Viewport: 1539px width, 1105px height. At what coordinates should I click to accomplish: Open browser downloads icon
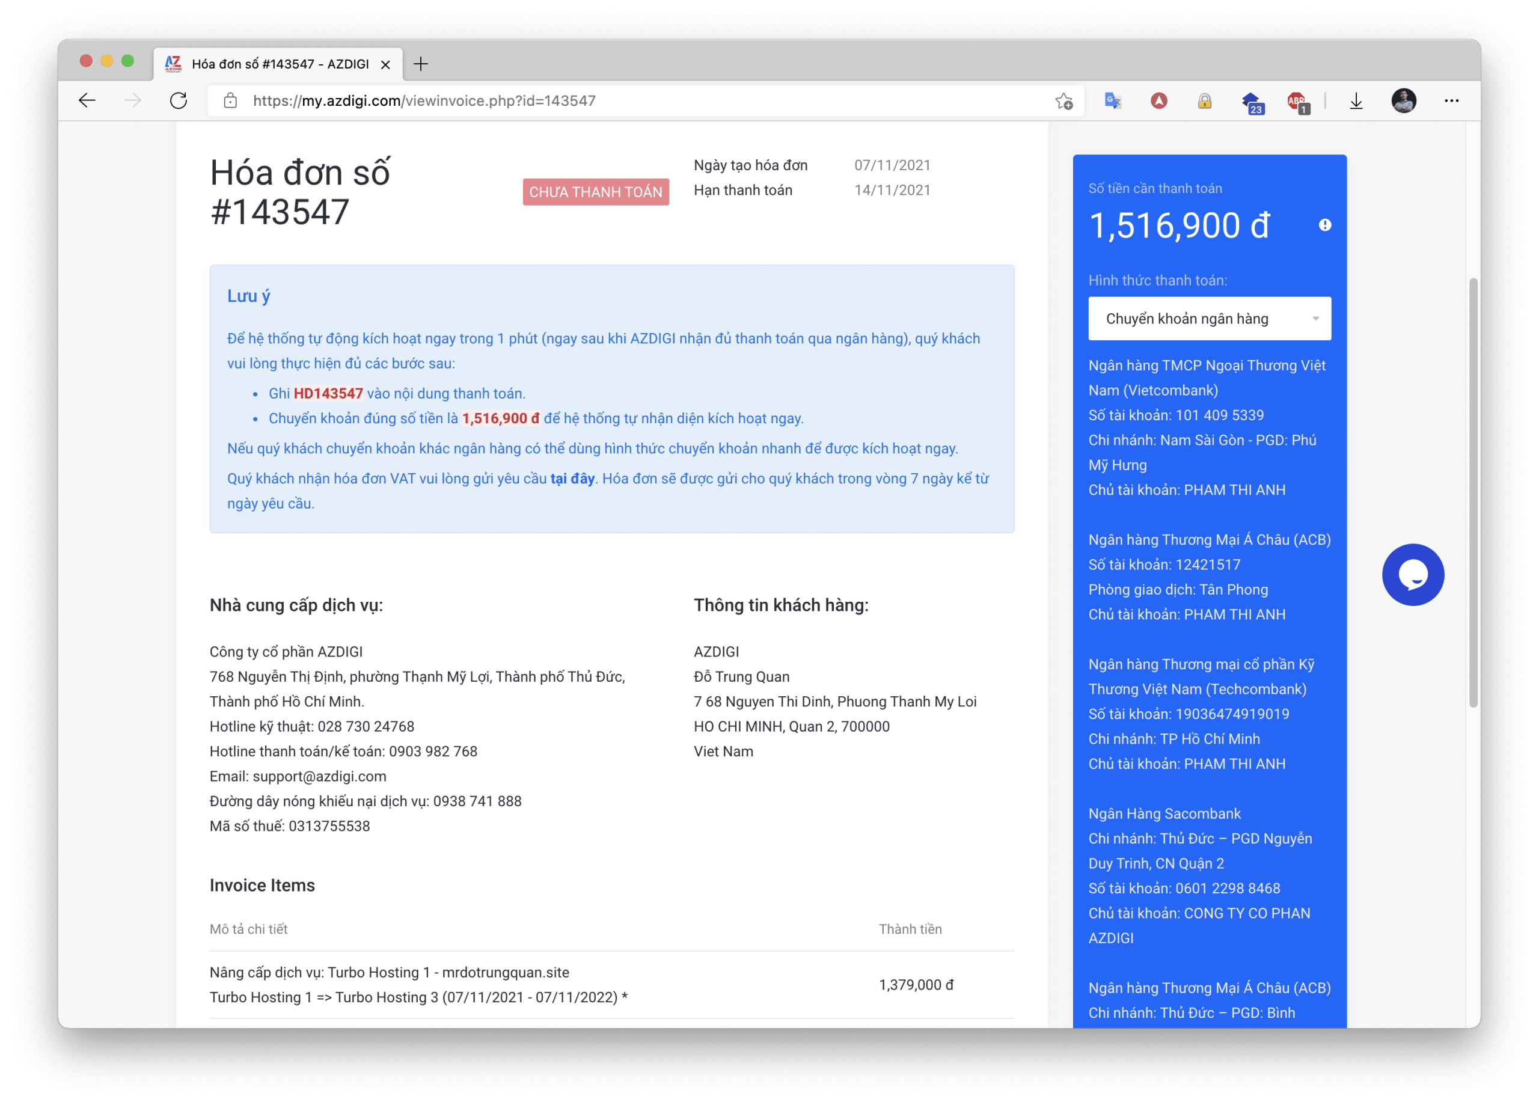[x=1356, y=101]
